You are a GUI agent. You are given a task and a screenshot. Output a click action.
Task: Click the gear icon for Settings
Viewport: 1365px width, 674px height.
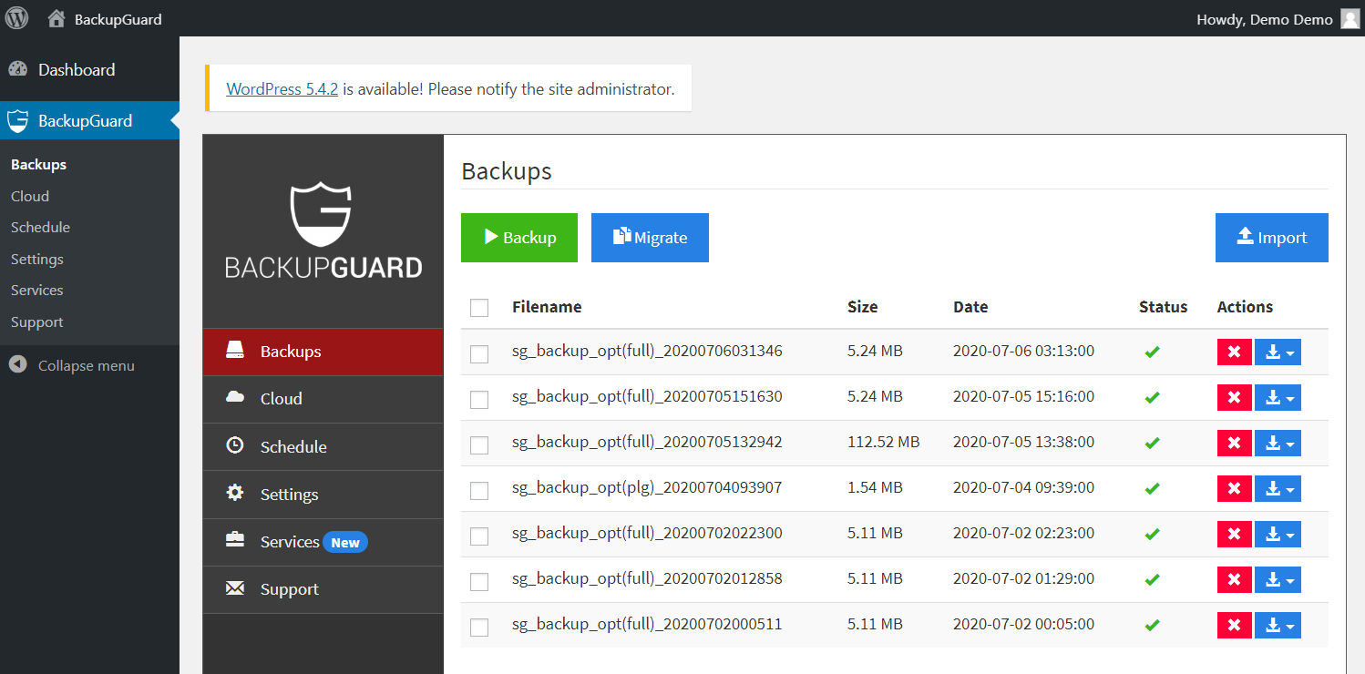236,494
